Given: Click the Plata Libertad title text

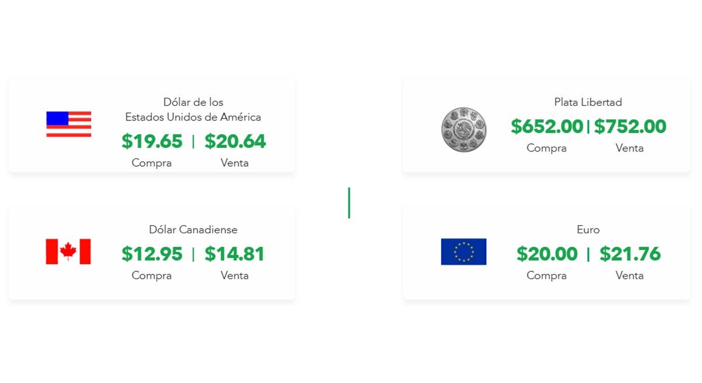Looking at the screenshot, I should 588,102.
